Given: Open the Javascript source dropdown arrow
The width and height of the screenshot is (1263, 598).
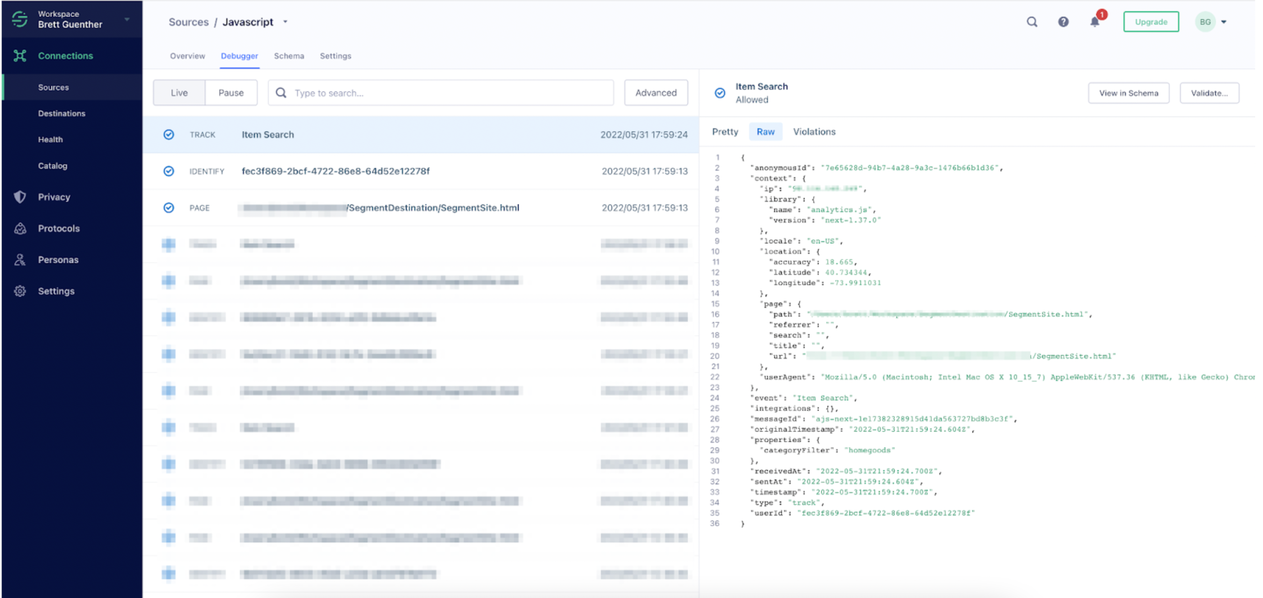Looking at the screenshot, I should [x=285, y=22].
